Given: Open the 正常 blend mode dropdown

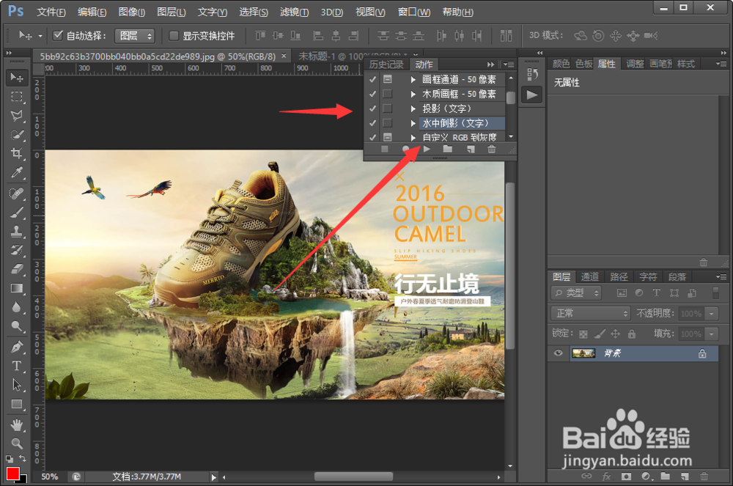Looking at the screenshot, I should (590, 313).
